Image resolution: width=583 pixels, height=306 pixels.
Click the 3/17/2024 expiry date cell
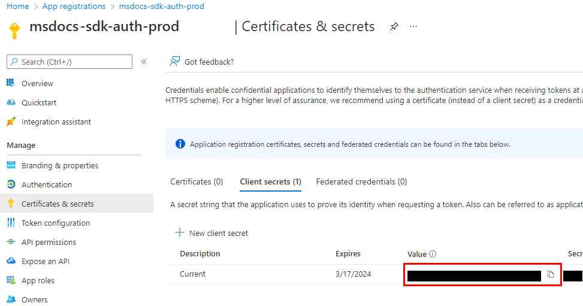[x=353, y=274]
